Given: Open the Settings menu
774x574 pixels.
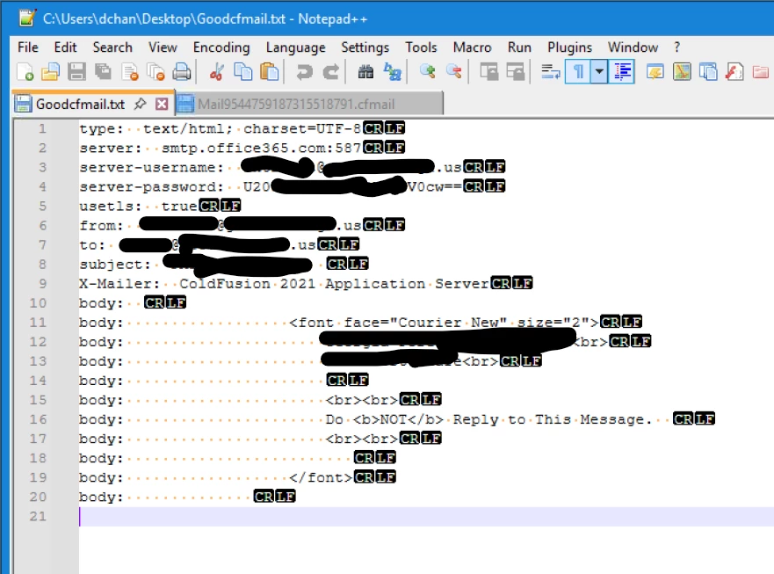Looking at the screenshot, I should click(x=365, y=47).
